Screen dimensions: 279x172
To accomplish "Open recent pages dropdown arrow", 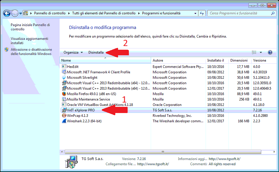I will click(21, 13).
